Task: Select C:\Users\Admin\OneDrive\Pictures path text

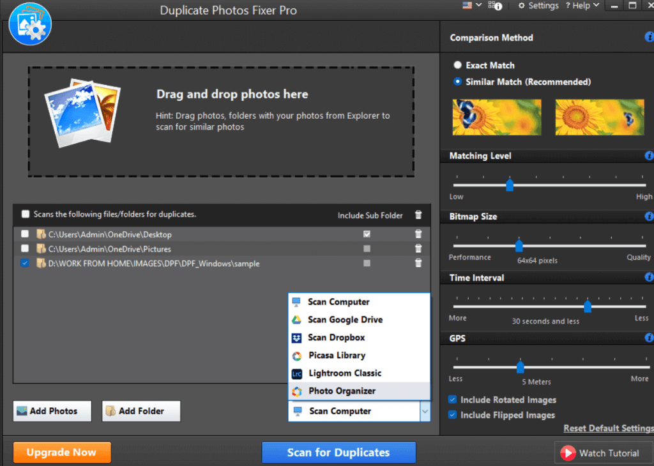Action: [x=110, y=249]
